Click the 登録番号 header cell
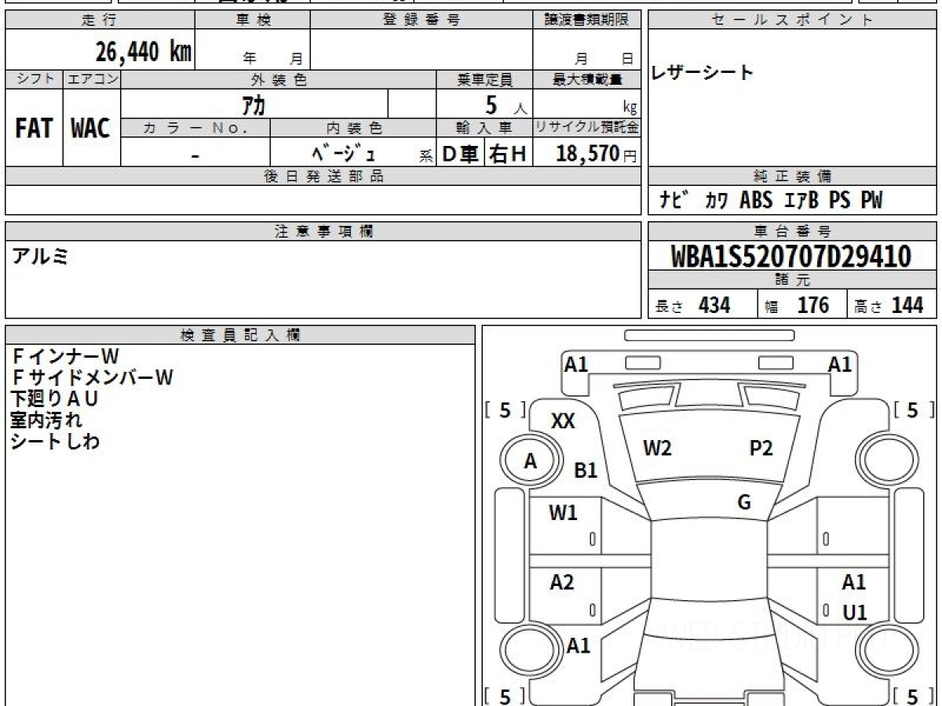 coord(422,21)
